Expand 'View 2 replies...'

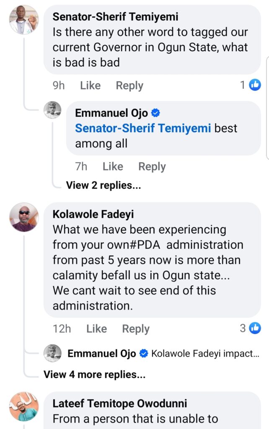103,185
